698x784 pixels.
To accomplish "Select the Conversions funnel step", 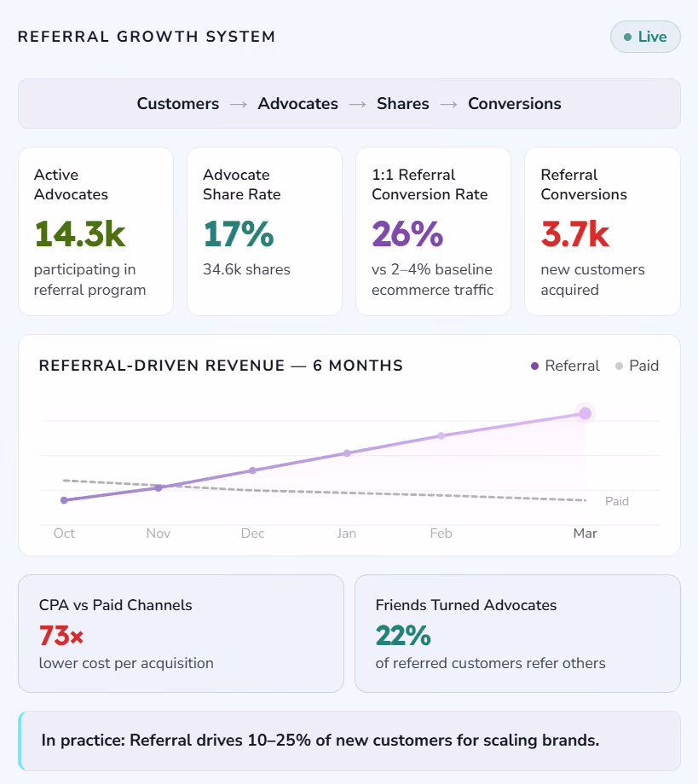I will [x=515, y=103].
